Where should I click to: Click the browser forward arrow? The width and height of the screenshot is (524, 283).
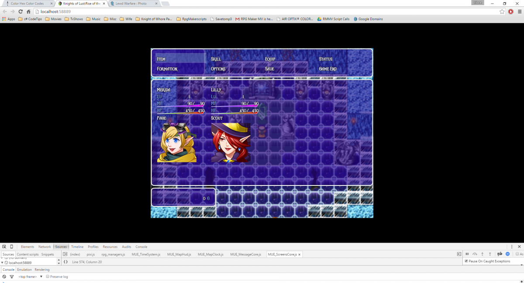coord(12,11)
